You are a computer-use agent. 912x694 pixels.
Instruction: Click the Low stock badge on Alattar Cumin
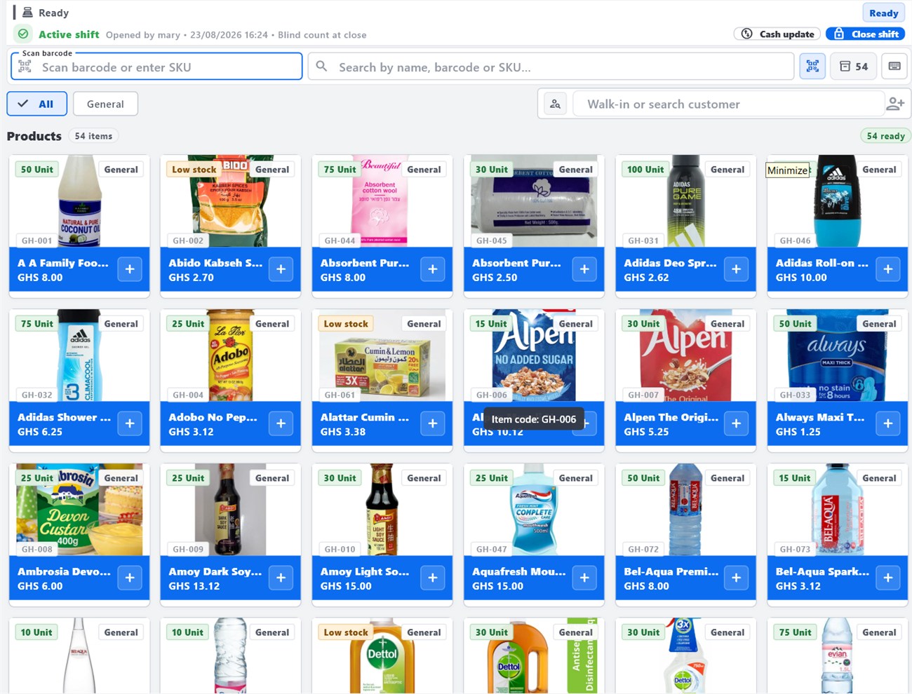pyautogui.click(x=346, y=324)
